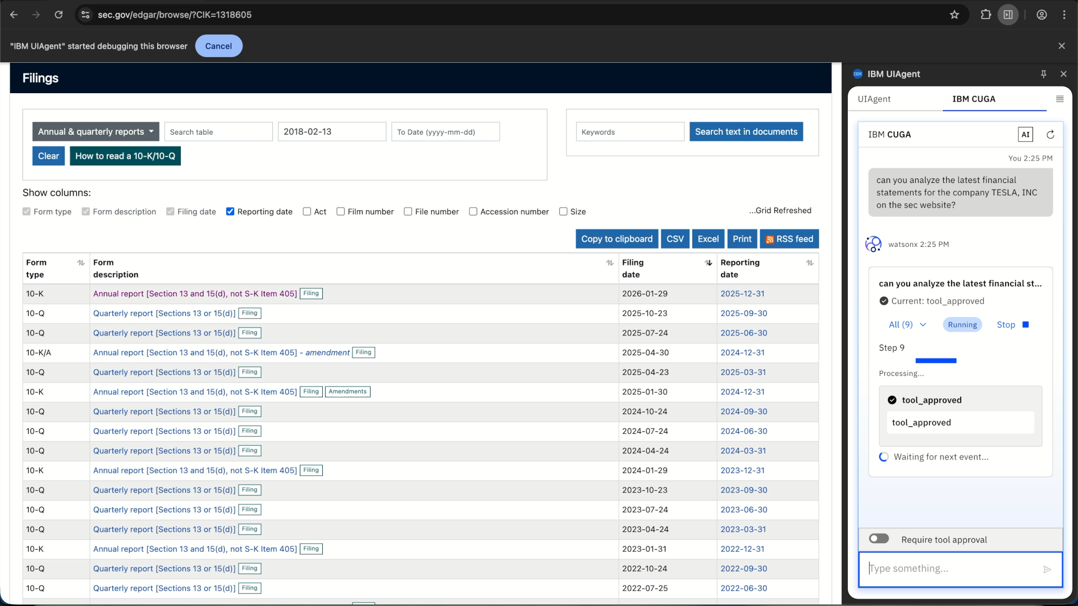Click the AI label icon in IBM CUGA
The image size is (1078, 606).
[1025, 135]
